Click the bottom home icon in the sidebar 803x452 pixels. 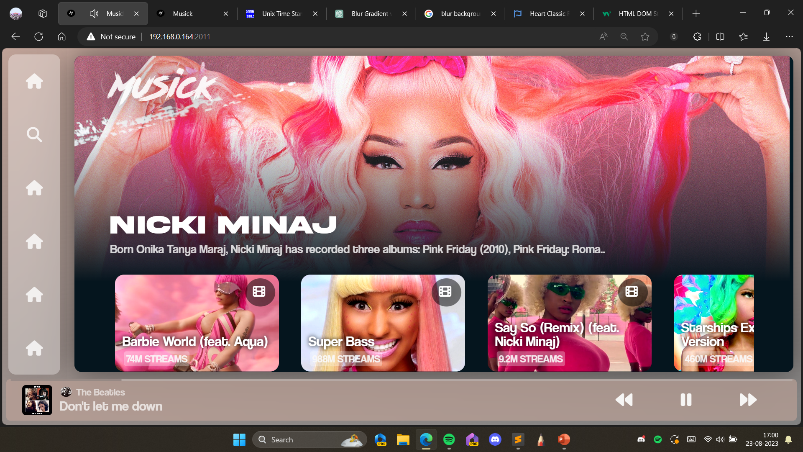click(x=34, y=348)
